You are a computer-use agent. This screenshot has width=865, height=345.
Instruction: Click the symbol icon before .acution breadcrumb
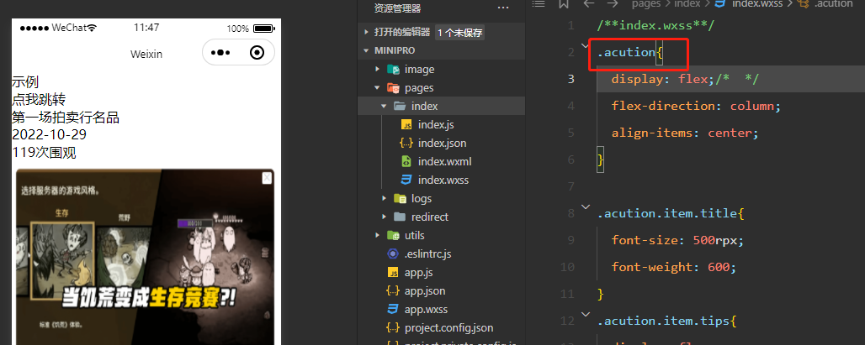pyautogui.click(x=804, y=4)
